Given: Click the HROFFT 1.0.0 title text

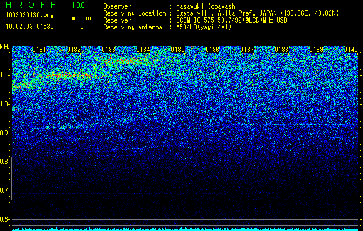Looking at the screenshot, I should tap(45, 5).
